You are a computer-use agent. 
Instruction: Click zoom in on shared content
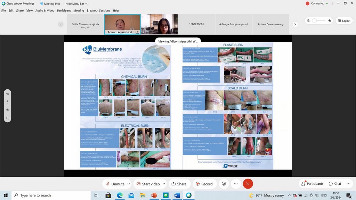[7, 110]
